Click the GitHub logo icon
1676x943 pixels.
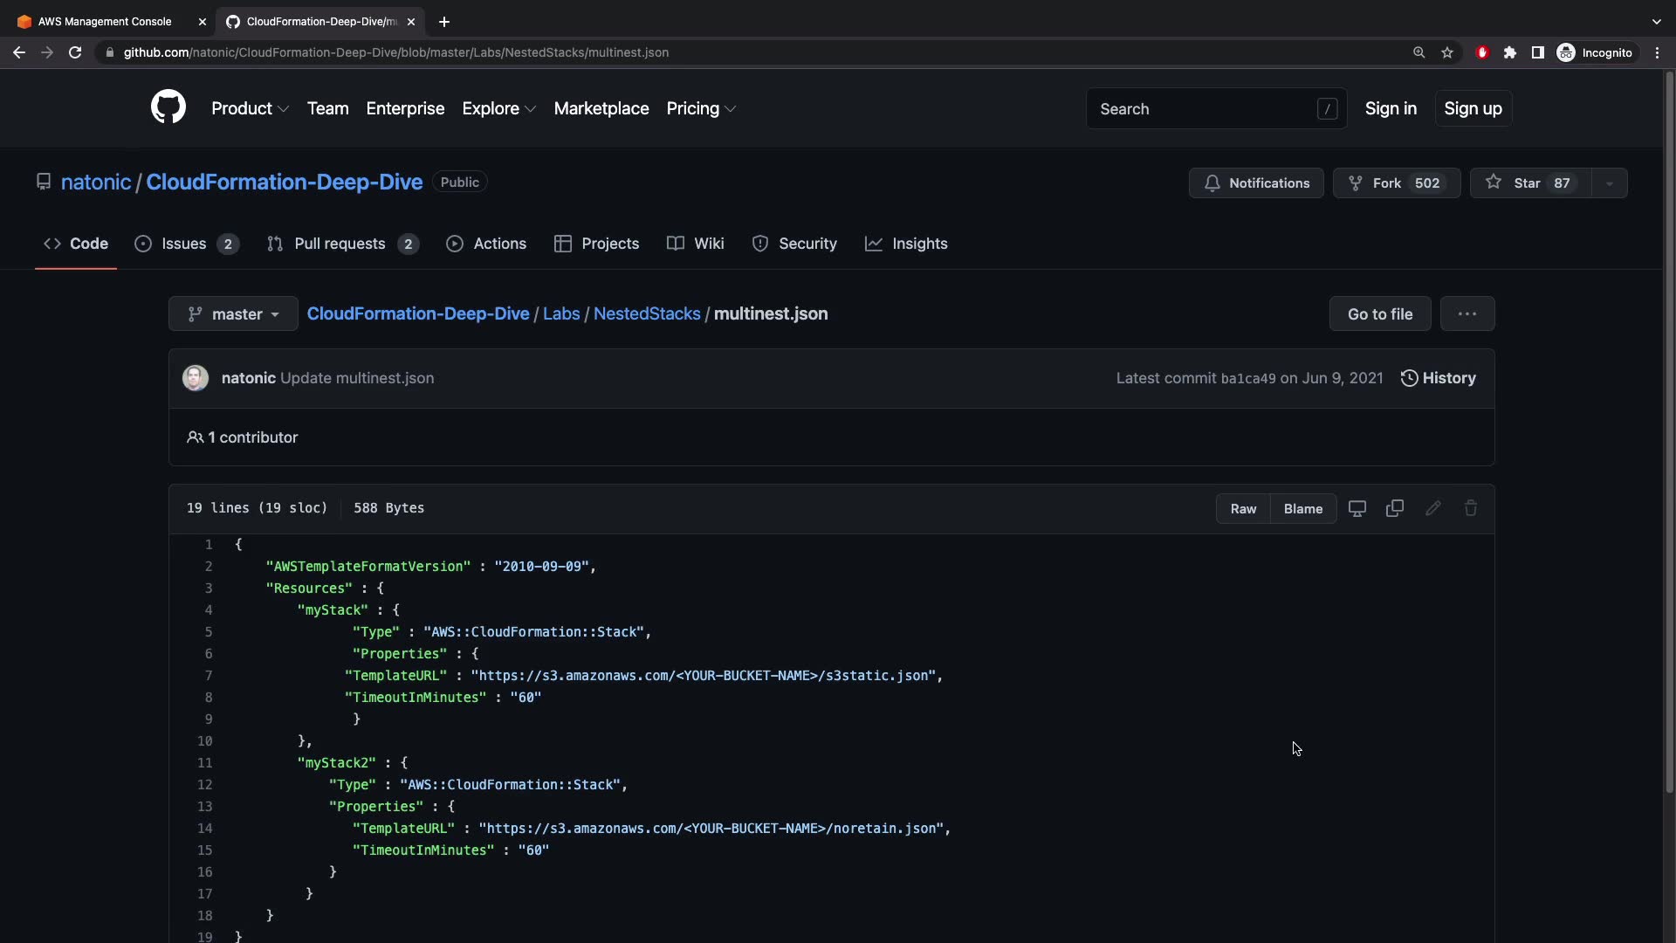168,107
